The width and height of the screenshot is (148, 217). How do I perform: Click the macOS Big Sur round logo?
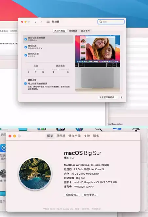click(35, 174)
